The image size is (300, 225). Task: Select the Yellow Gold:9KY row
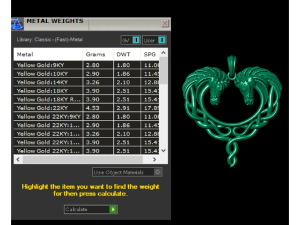coord(86,65)
